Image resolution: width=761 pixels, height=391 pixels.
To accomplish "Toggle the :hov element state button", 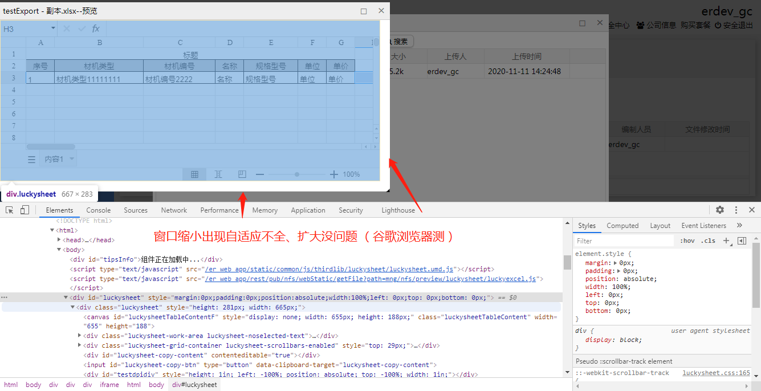I will click(688, 241).
